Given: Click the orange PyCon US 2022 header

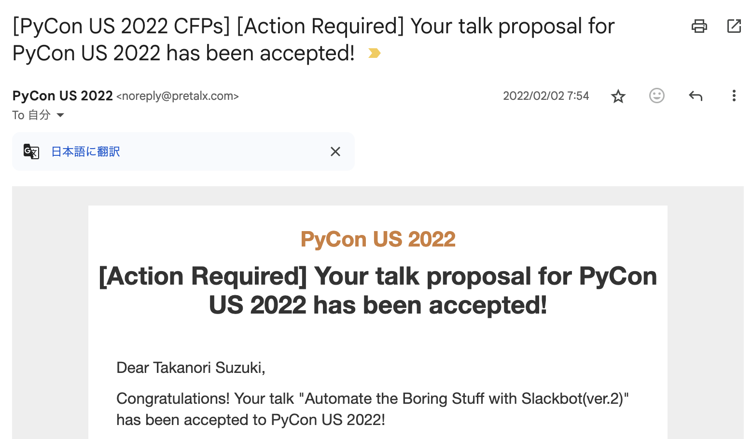Looking at the screenshot, I should pos(378,239).
